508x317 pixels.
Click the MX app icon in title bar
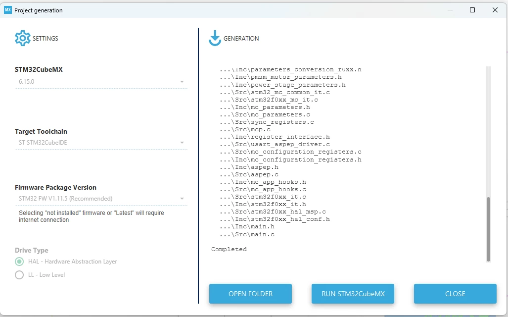[x=8, y=10]
